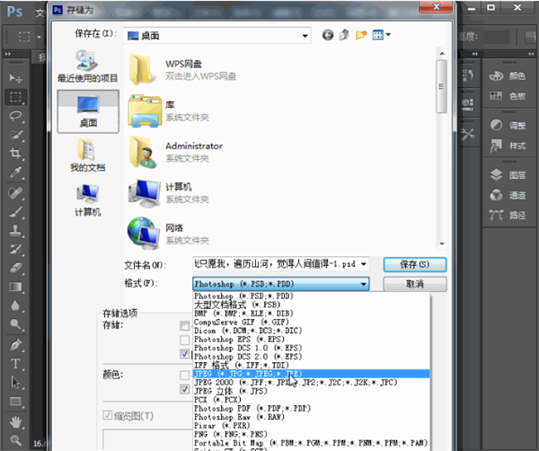Image resolution: width=539 pixels, height=451 pixels.
Task: Choose Photoshop PDF format
Action: 311,409
